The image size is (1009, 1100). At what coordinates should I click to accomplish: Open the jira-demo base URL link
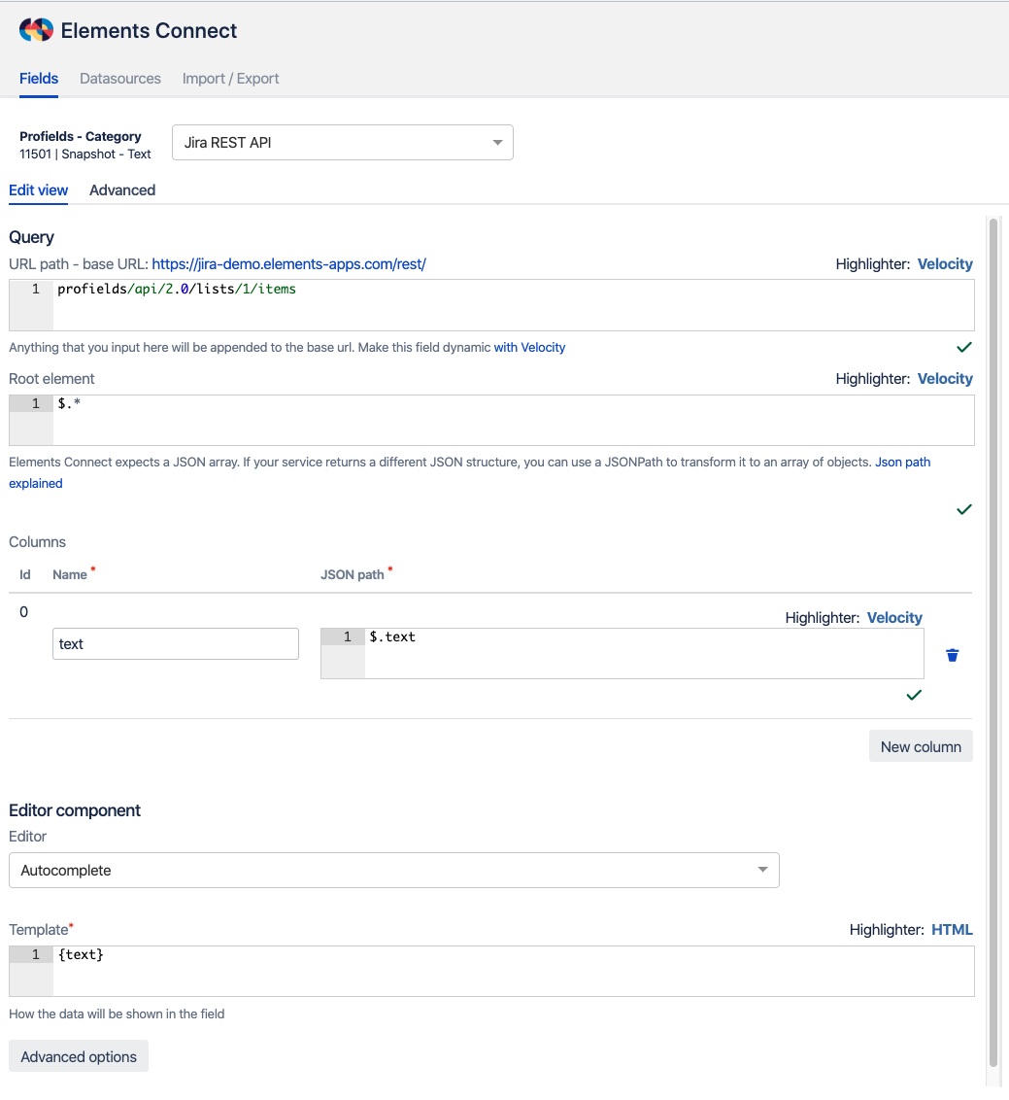[x=288, y=263]
